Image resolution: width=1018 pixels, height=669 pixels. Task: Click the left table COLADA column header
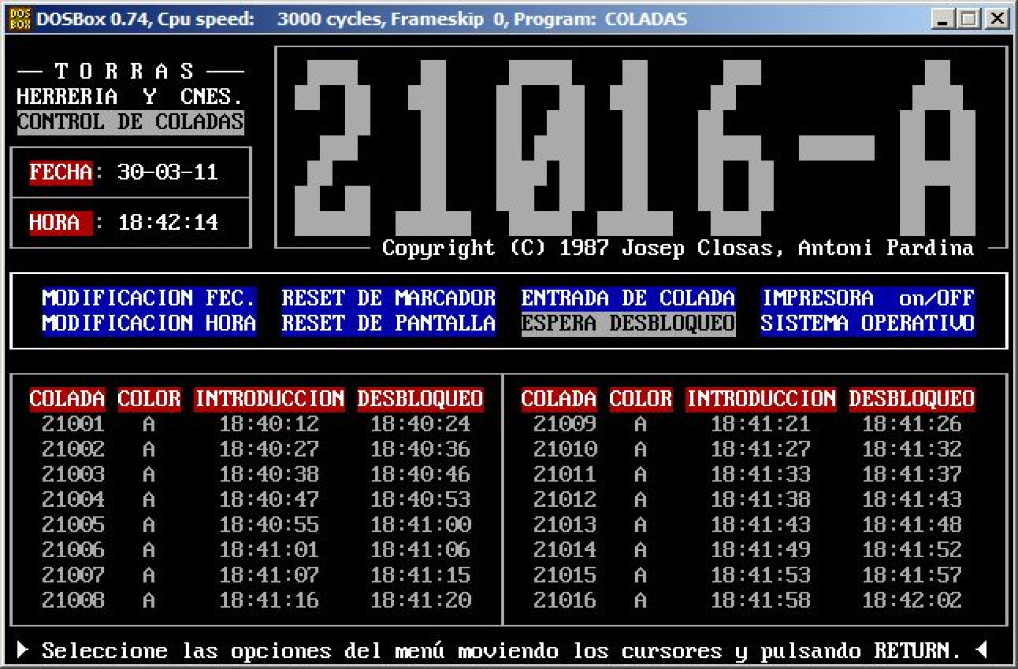pos(67,399)
